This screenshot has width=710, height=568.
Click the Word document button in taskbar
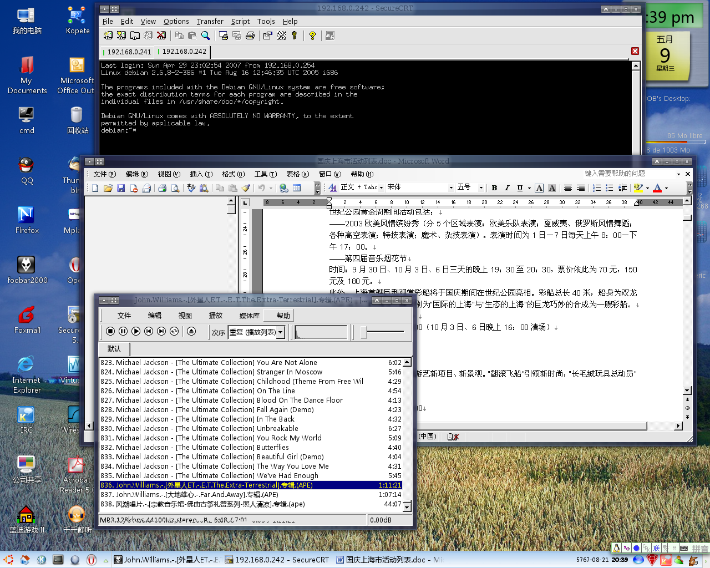click(389, 560)
